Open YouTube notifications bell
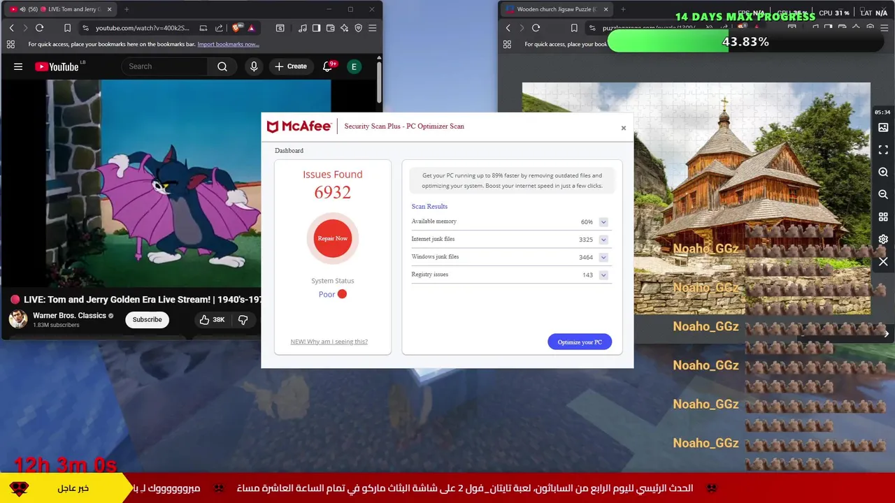895x503 pixels. (327, 66)
